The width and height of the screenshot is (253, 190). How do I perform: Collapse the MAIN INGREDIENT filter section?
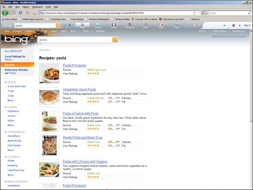coord(6,182)
